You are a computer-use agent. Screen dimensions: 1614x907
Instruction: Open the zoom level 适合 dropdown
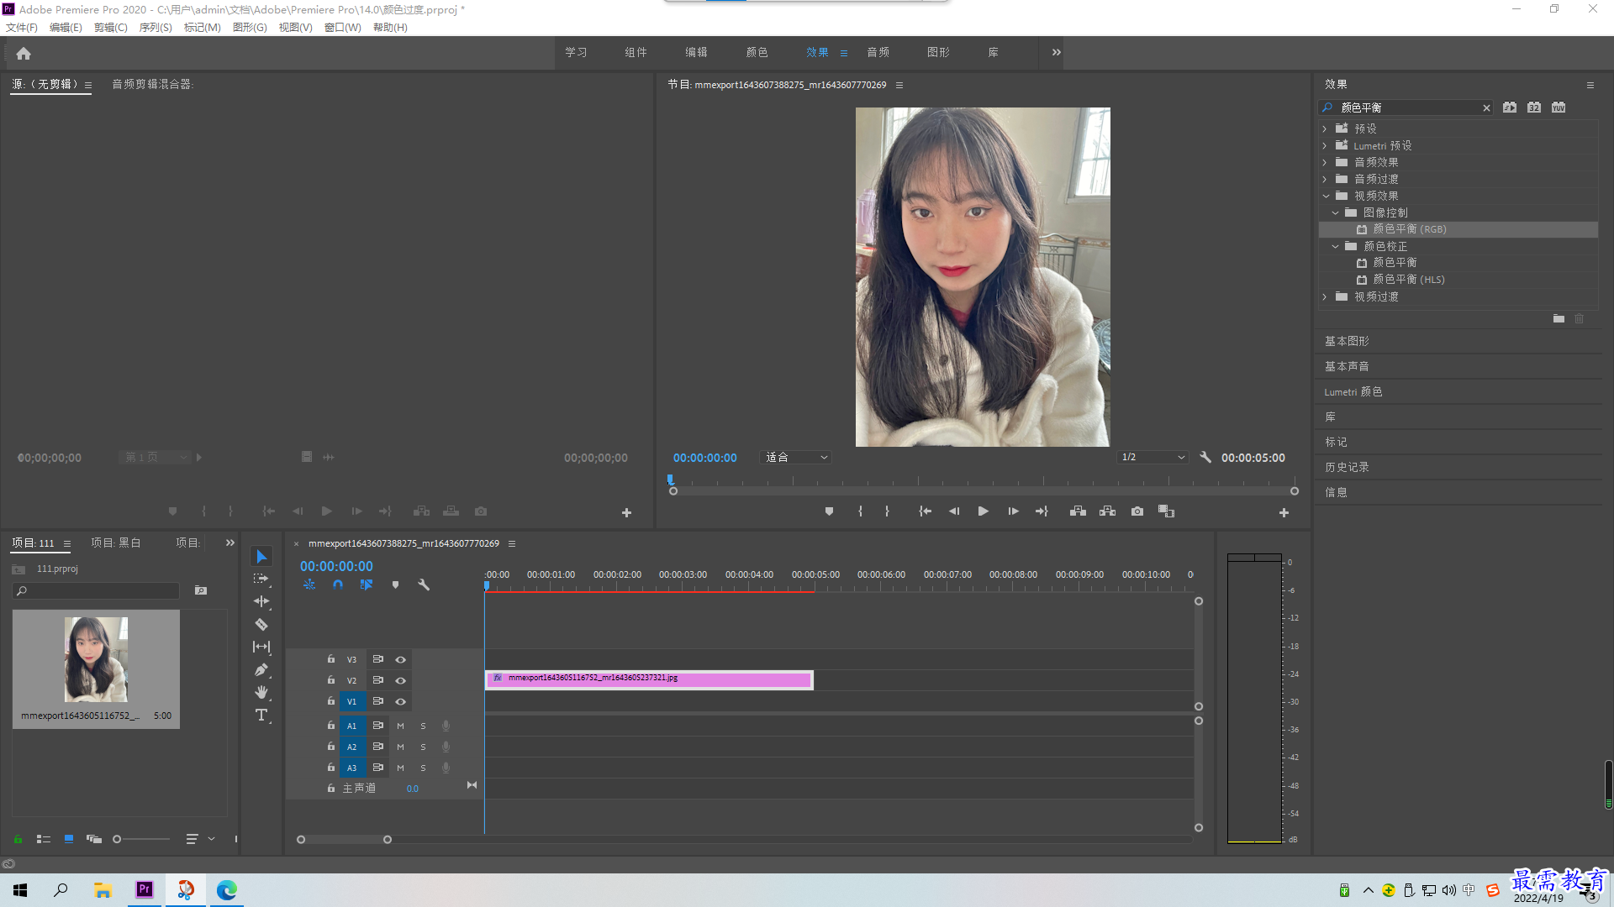tap(796, 457)
